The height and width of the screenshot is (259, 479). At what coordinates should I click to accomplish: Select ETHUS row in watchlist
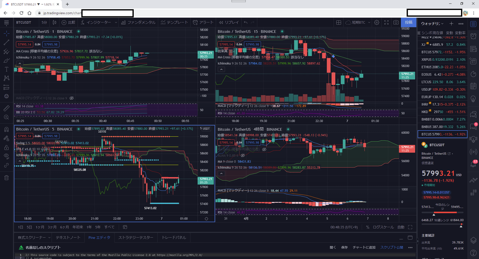click(x=442, y=67)
